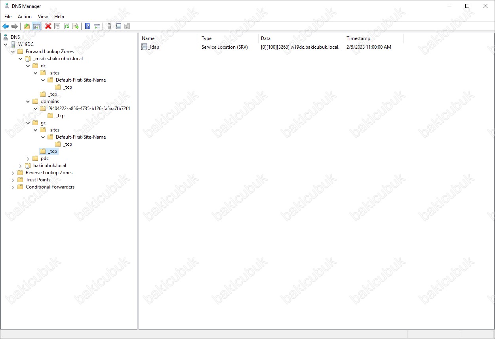Screen dimensions: 495x339
Task: Click the red X Delete icon
Action: [x=48, y=27]
